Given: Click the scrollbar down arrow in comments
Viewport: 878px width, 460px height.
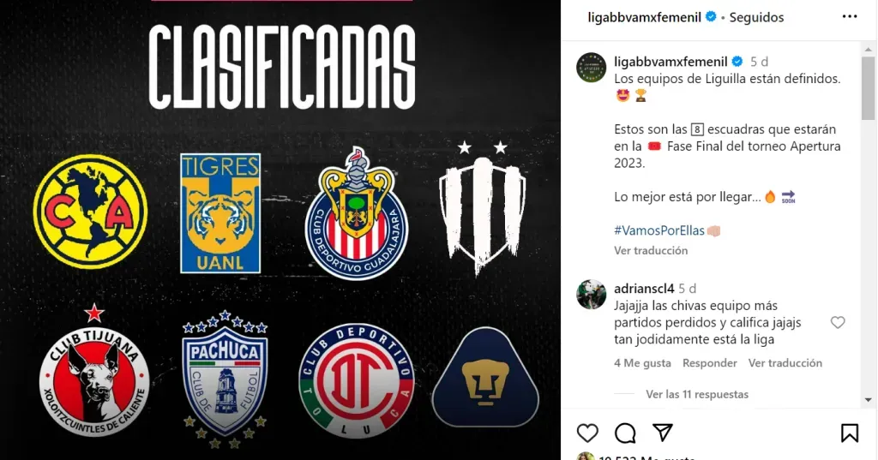Looking at the screenshot, I should [868, 399].
